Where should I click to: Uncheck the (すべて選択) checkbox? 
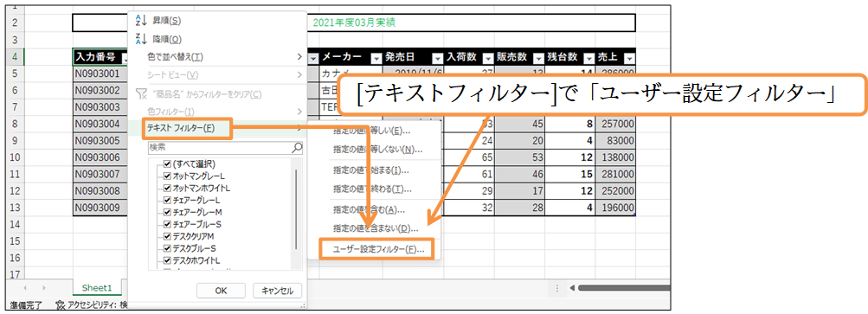pyautogui.click(x=167, y=164)
